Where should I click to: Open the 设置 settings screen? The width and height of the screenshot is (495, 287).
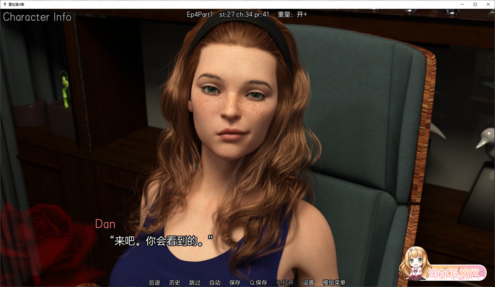click(309, 283)
